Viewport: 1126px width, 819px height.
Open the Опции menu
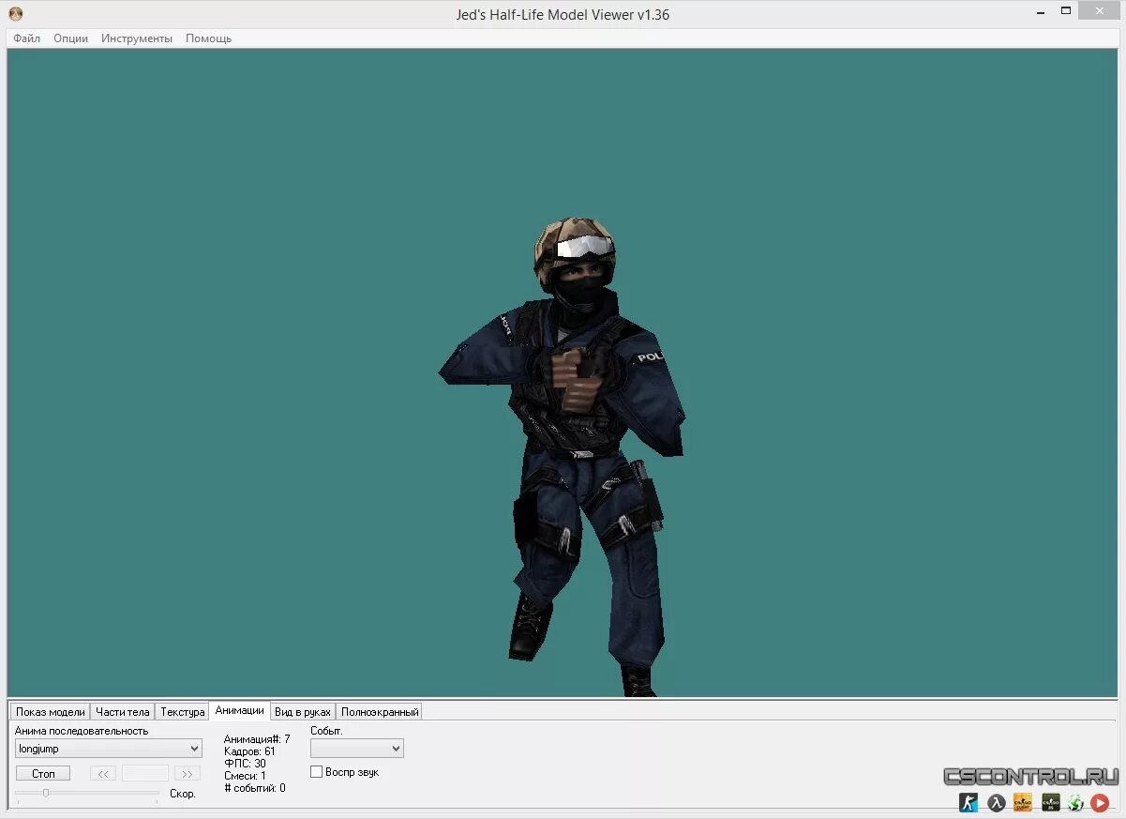(70, 38)
